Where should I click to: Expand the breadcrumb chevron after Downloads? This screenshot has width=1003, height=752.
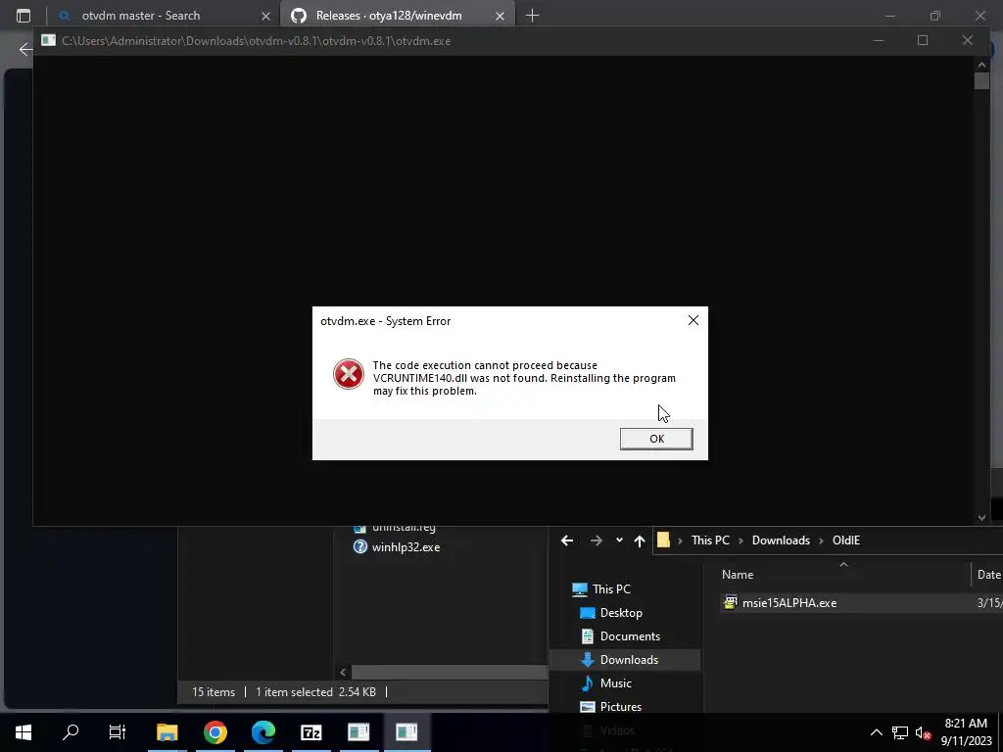pos(821,540)
